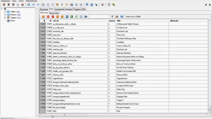212x119 pixels.
Task: Select Views in the database tree
Action: click(x=13, y=20)
